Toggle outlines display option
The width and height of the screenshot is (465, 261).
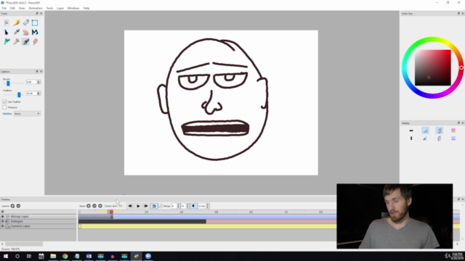tap(425, 138)
